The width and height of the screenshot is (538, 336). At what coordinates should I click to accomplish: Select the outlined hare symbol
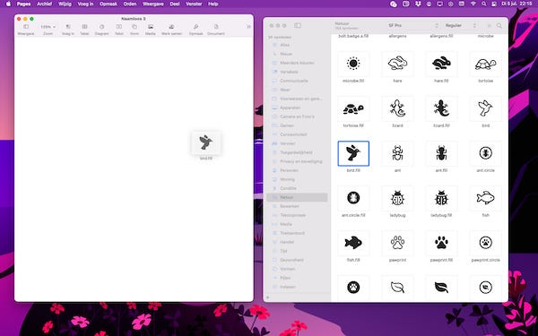coord(397,64)
